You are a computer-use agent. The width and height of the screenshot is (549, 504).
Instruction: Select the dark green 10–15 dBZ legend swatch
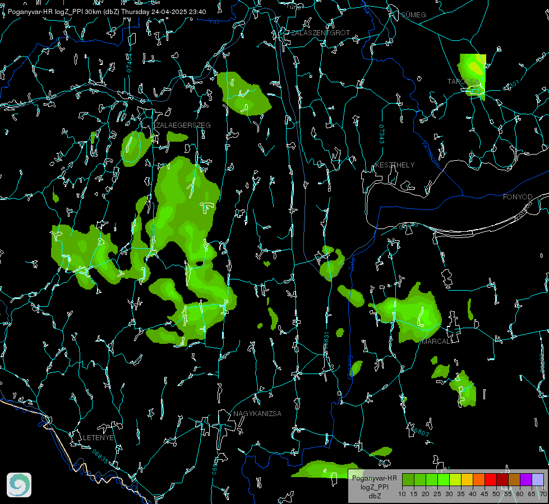coord(408,480)
